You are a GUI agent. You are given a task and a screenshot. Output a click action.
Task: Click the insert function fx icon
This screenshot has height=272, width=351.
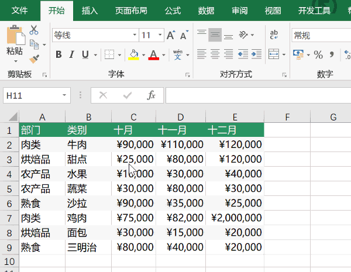[x=151, y=95]
